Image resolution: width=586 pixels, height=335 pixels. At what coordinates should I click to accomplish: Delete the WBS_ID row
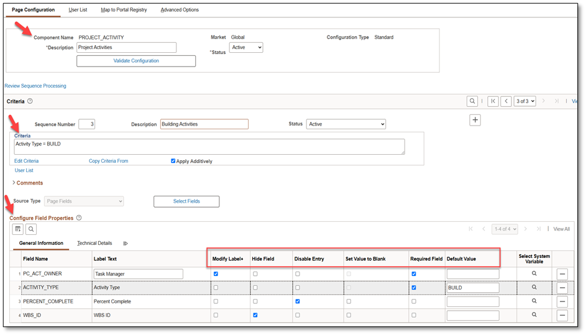pos(562,316)
